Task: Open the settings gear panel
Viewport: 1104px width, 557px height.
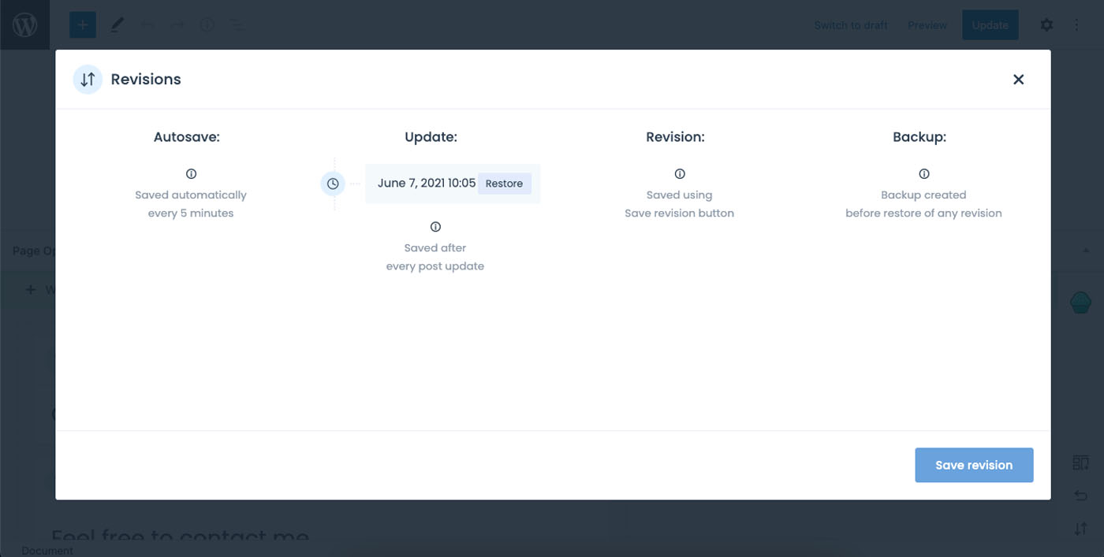Action: (1046, 24)
